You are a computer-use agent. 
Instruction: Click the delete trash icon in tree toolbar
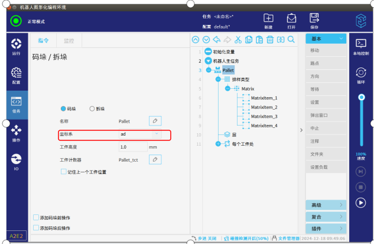coord(269,40)
